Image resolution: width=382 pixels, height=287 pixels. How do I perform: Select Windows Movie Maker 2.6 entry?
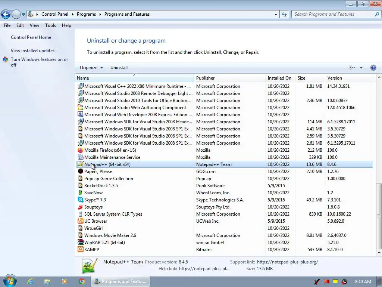click(225, 235)
